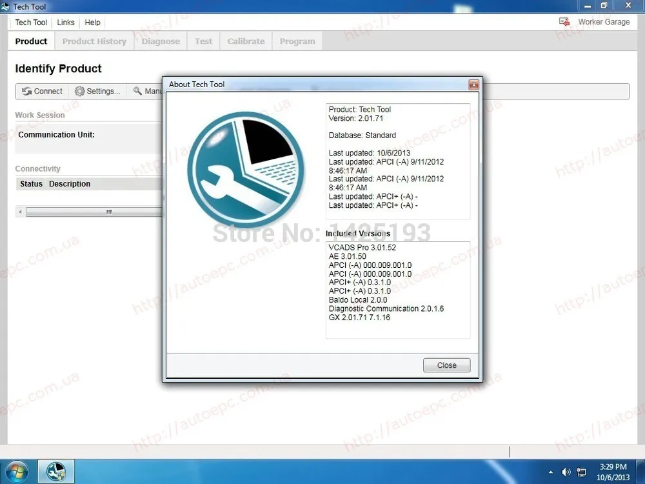This screenshot has width=645, height=484.
Task: Show hidden system tray icons
Action: pyautogui.click(x=550, y=472)
